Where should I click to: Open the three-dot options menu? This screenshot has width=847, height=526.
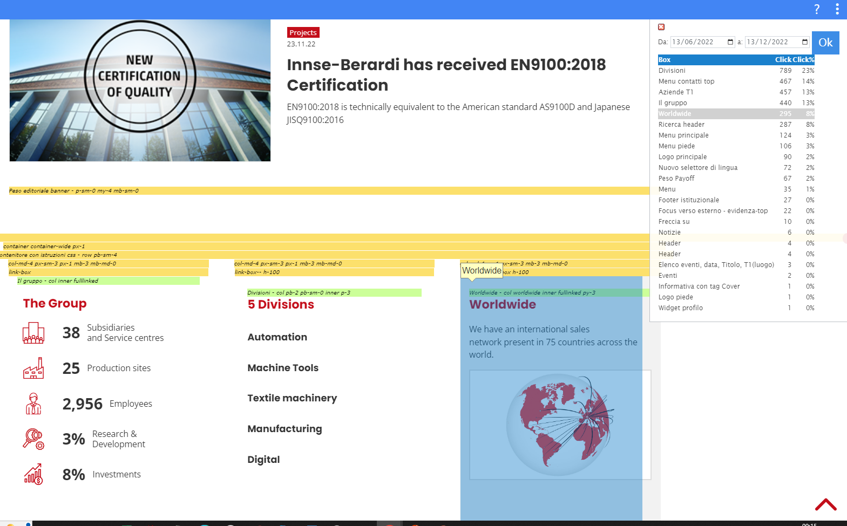coord(837,9)
